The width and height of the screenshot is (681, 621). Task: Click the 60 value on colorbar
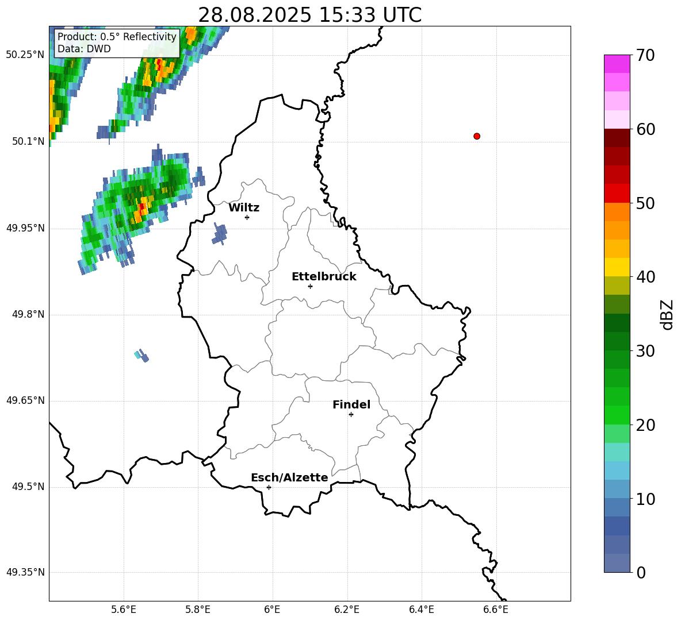click(x=645, y=129)
